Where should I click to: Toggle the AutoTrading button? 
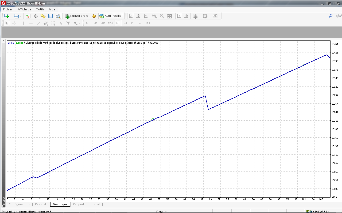[111, 16]
